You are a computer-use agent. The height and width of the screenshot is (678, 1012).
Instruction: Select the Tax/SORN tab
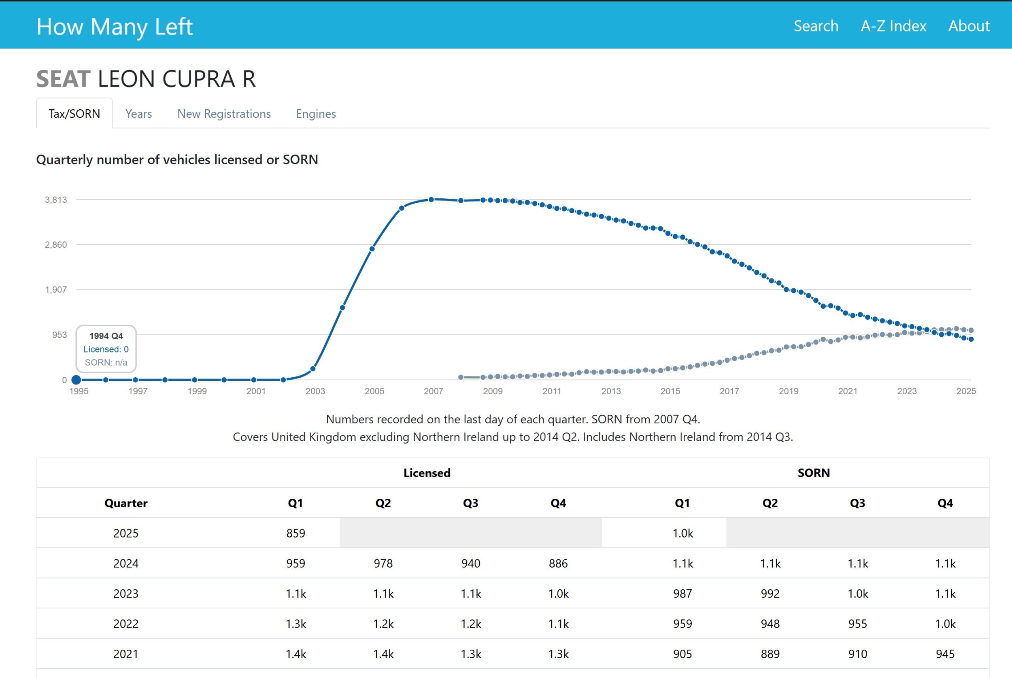tap(74, 114)
